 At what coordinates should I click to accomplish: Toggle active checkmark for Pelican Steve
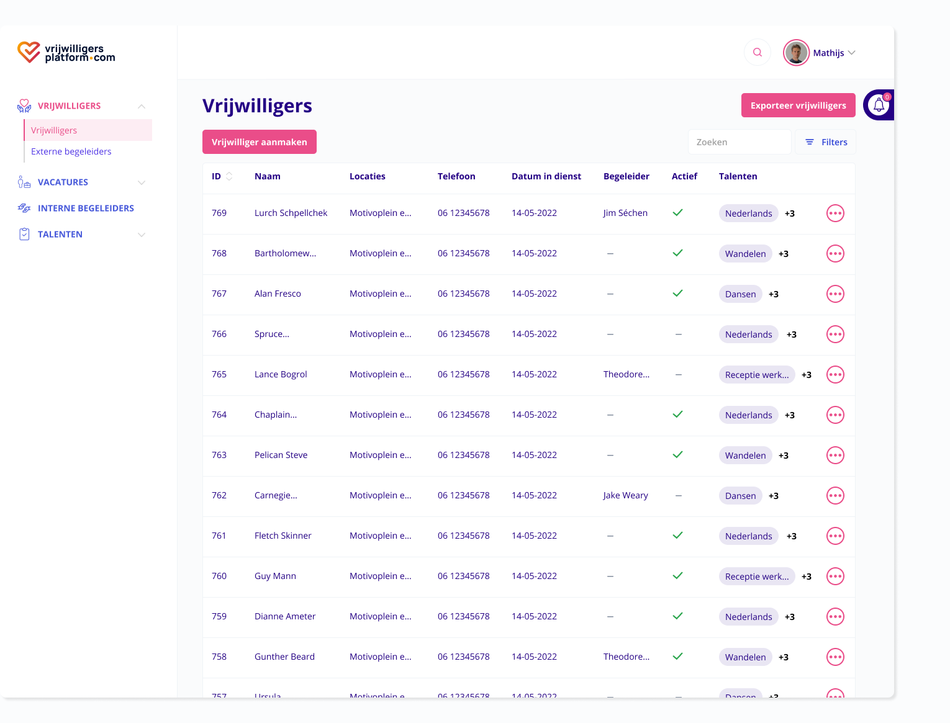pos(678,455)
